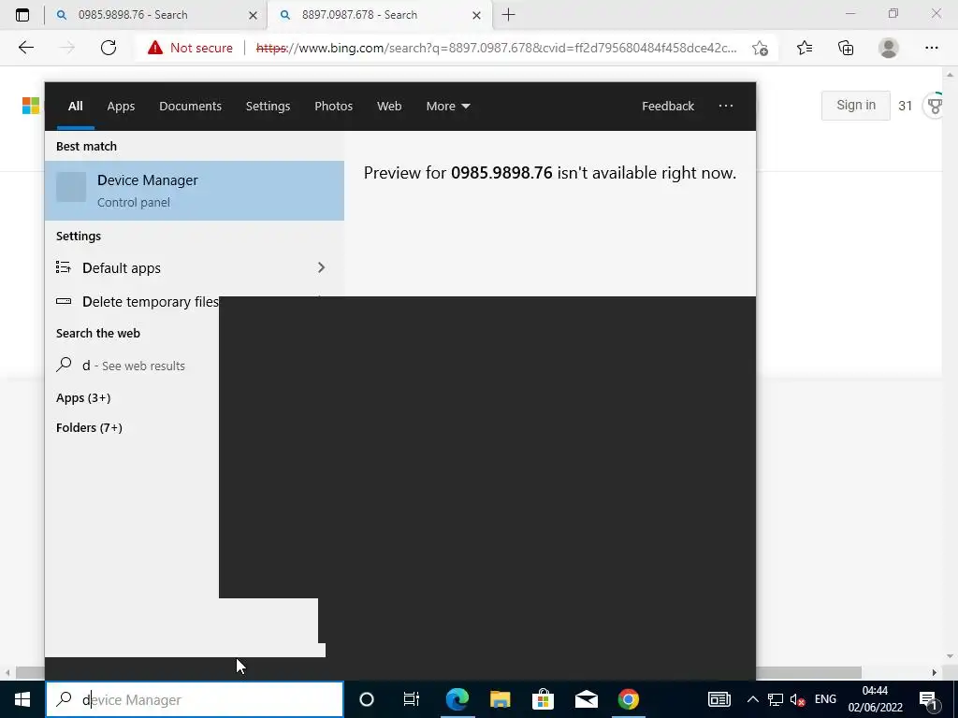This screenshot has height=718, width=958.
Task: Expand the Folders (7+) results group
Action: click(89, 428)
